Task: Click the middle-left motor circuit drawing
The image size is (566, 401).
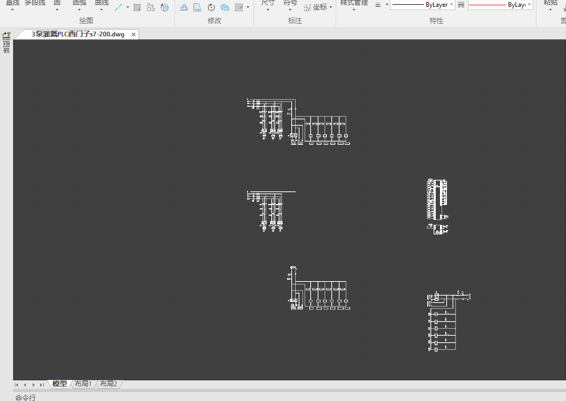Action: [271, 212]
